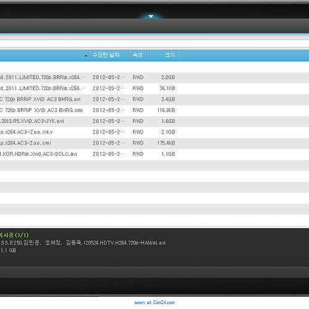Click the 2.1GB size cell
Viewport: 309px width, 309px height.
[168, 132]
